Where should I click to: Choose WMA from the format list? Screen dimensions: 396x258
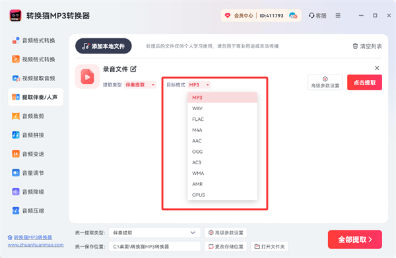(222, 173)
